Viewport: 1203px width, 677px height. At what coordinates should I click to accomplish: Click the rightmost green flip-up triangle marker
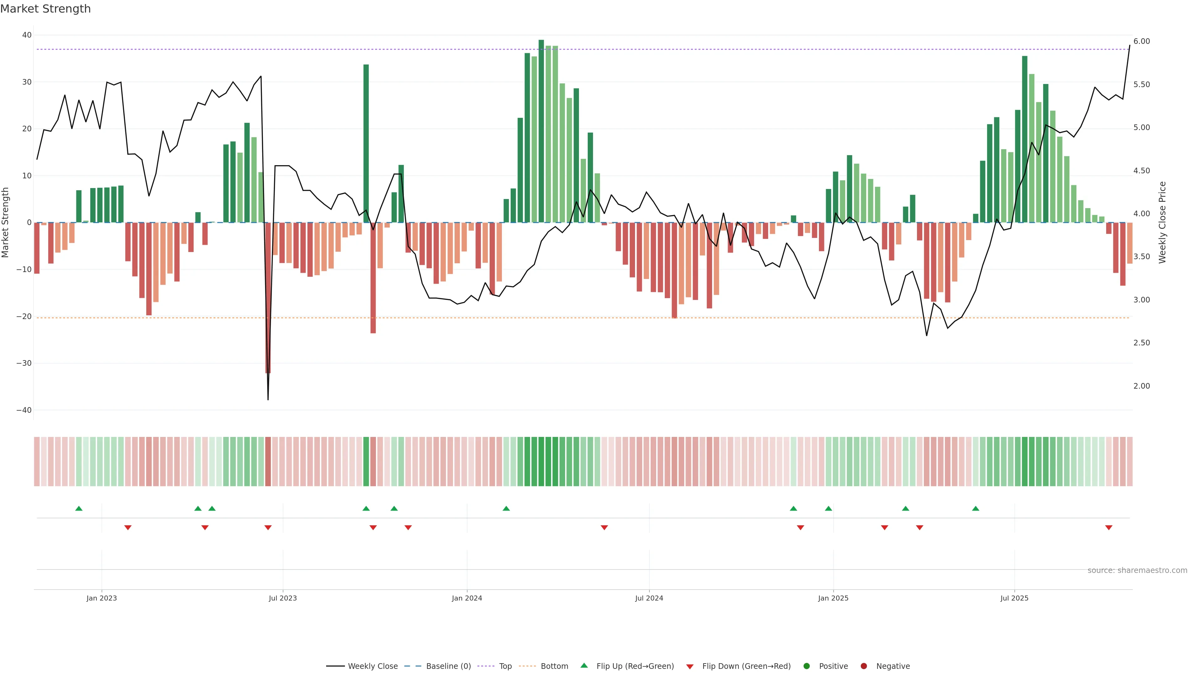tap(976, 508)
